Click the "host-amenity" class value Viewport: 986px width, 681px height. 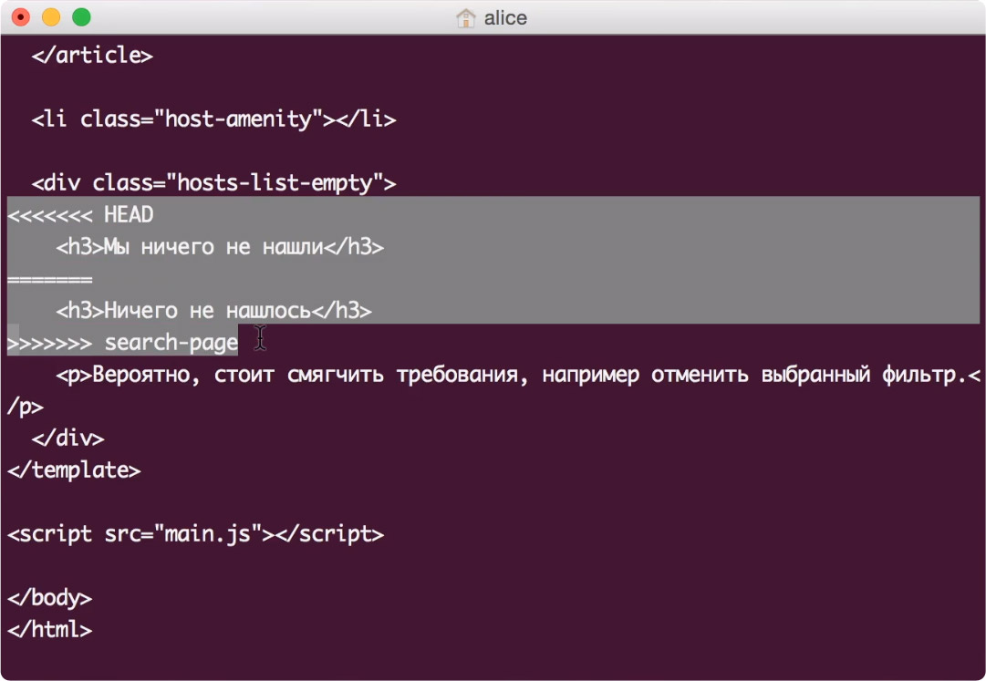coord(239,119)
